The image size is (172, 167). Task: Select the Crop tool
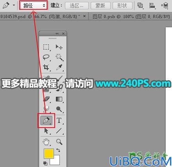[46, 68]
